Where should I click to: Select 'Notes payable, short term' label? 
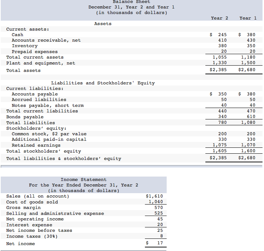point(48,105)
